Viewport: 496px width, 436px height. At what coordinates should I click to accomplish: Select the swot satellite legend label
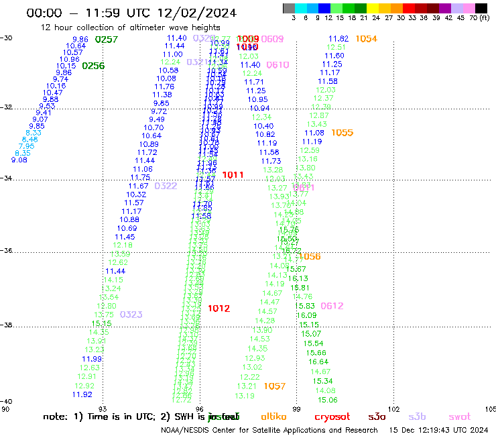coord(460,417)
